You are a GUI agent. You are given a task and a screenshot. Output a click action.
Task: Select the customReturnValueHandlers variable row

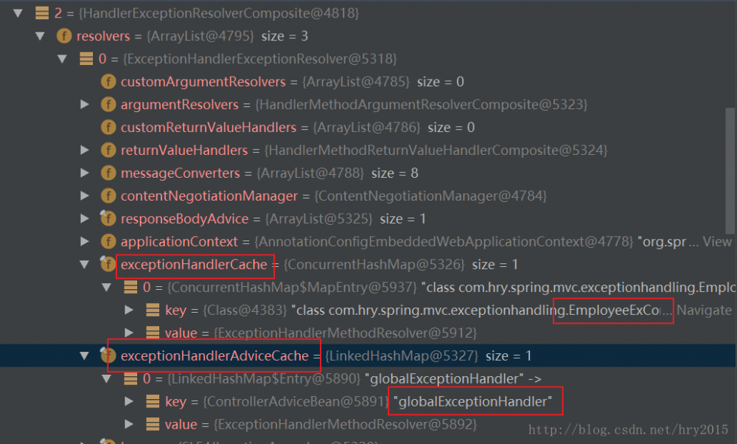pos(206,127)
